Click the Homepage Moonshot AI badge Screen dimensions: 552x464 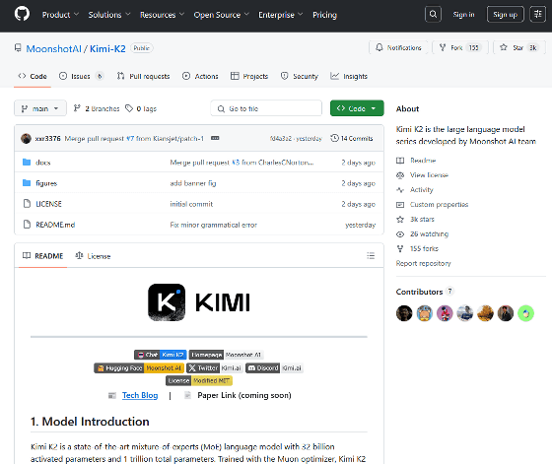coord(227,355)
